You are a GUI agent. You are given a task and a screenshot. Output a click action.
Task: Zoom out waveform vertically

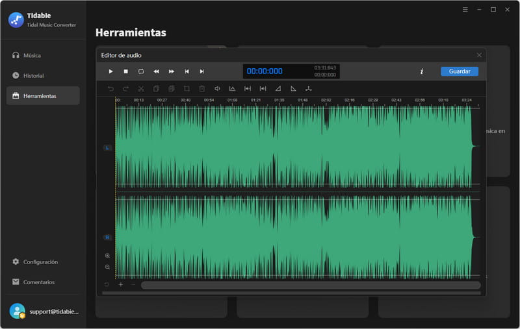coord(107,267)
